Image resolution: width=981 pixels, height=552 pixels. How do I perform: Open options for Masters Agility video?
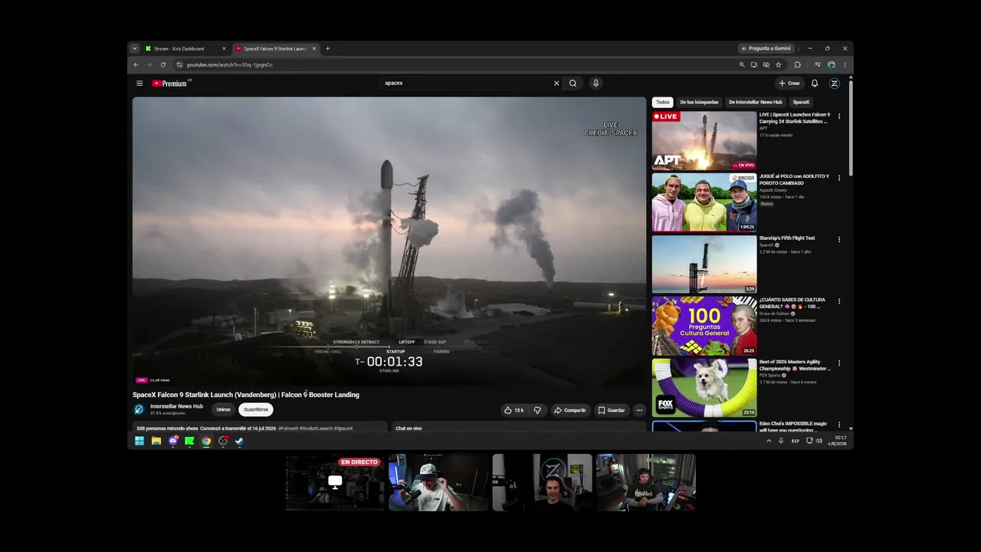coord(839,363)
